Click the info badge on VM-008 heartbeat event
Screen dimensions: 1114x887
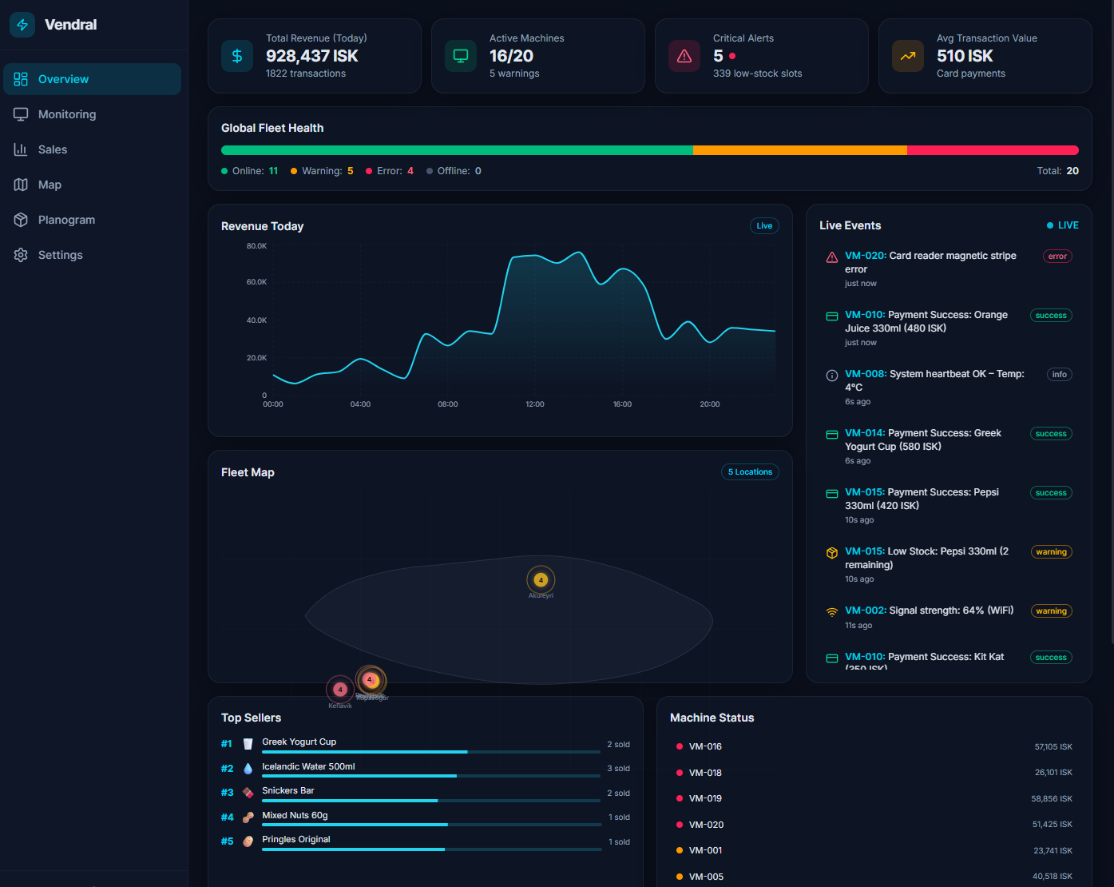pyautogui.click(x=1059, y=374)
